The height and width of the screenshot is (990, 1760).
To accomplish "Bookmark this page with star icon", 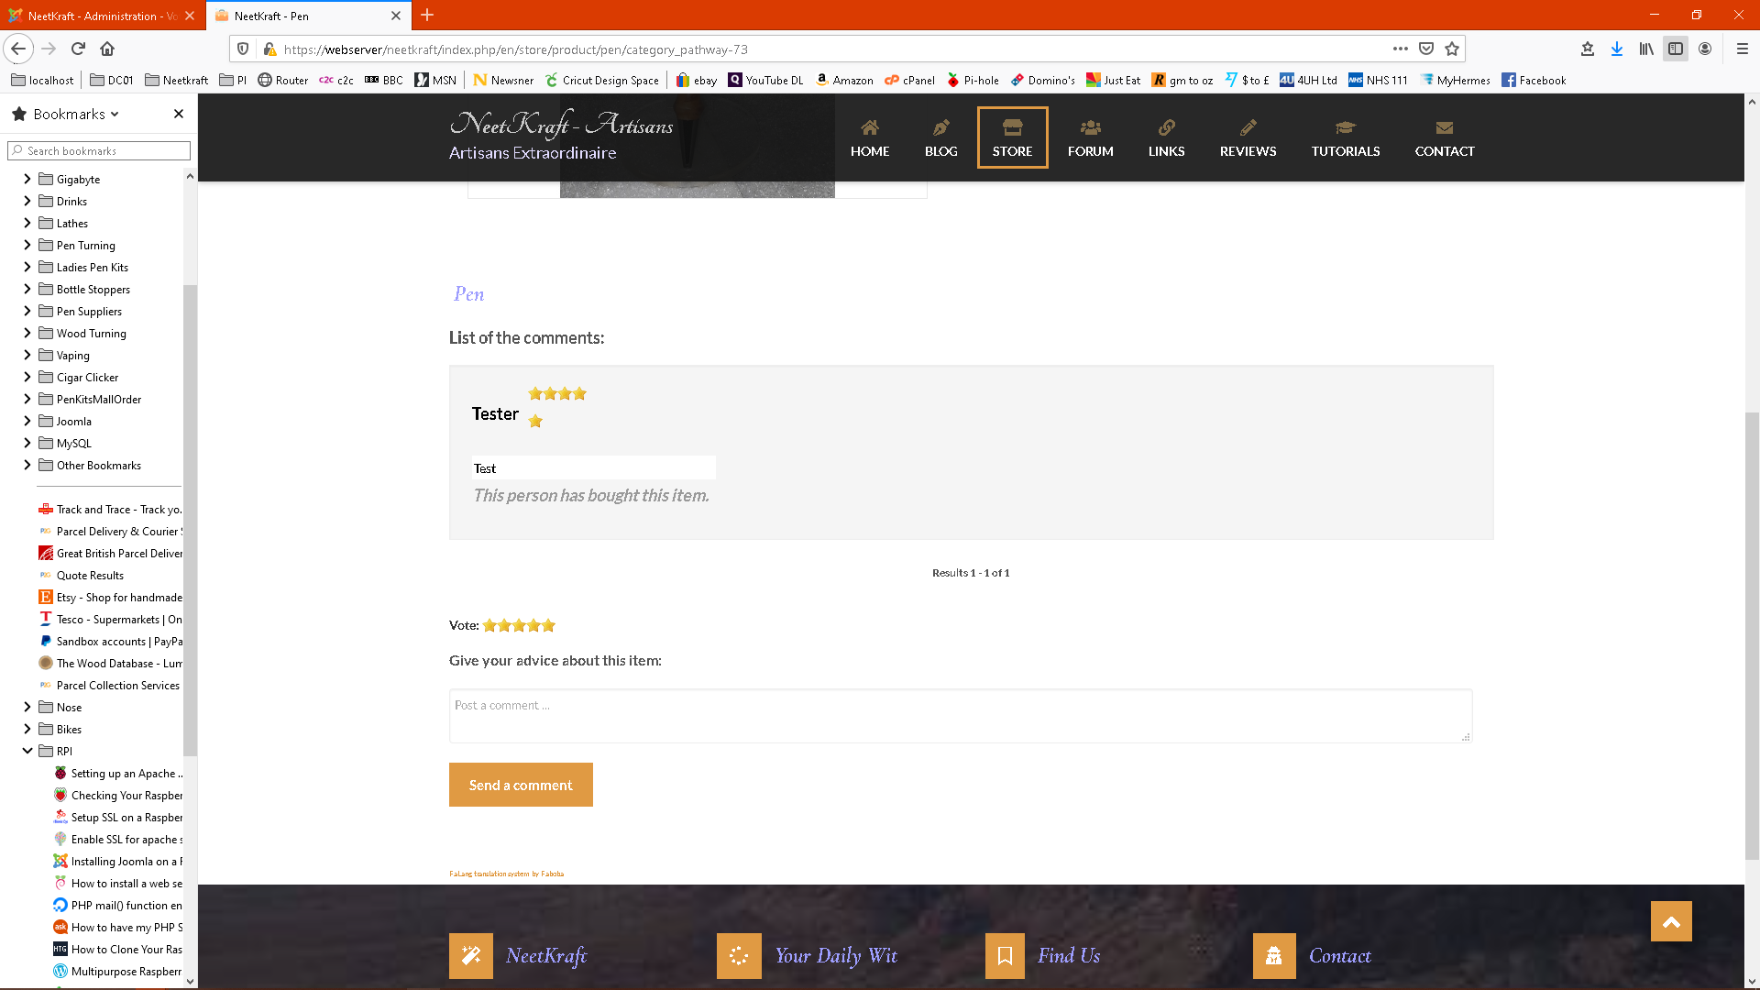I will [1452, 49].
